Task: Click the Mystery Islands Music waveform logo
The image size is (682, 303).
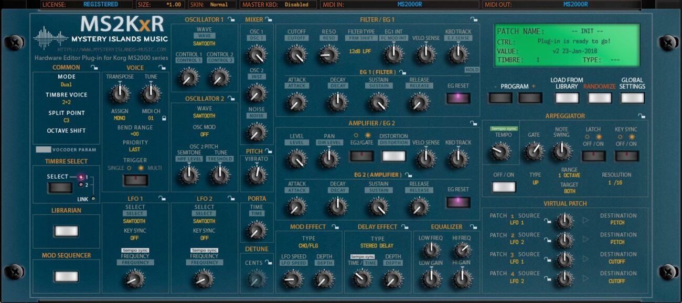Action: click(51, 38)
